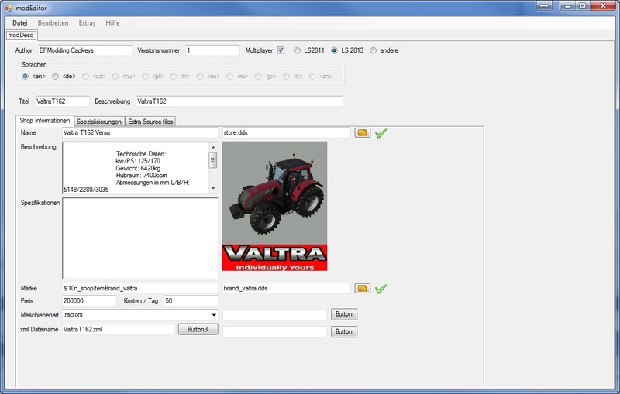Image resolution: width=620 pixels, height=394 pixels.
Task: Click the xml Dateiname field ValtraT162.xml
Action: (118, 329)
